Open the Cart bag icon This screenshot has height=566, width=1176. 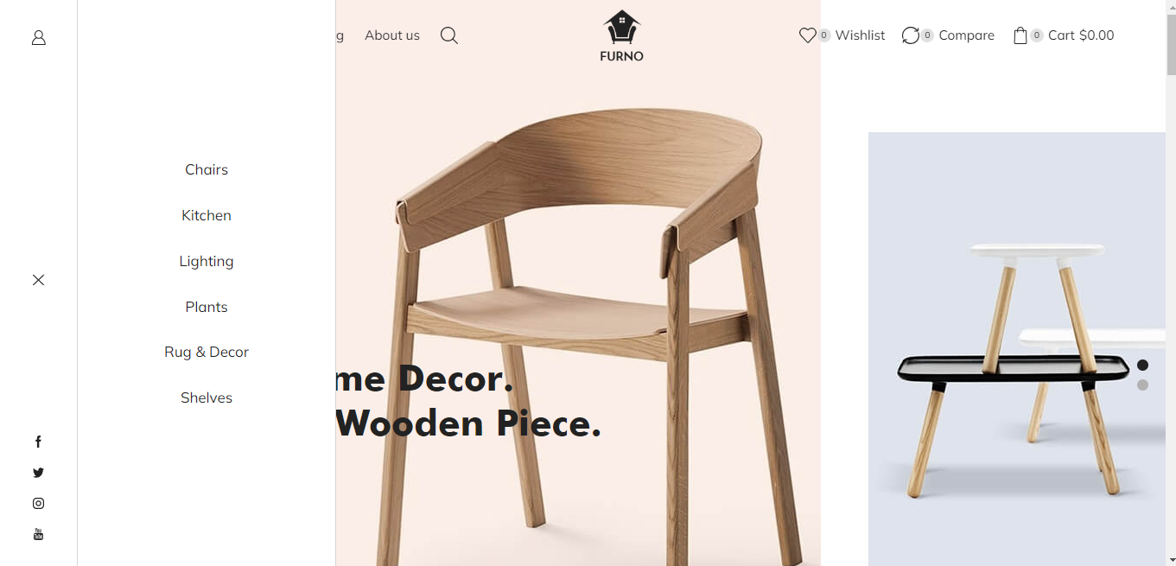[x=1020, y=35]
